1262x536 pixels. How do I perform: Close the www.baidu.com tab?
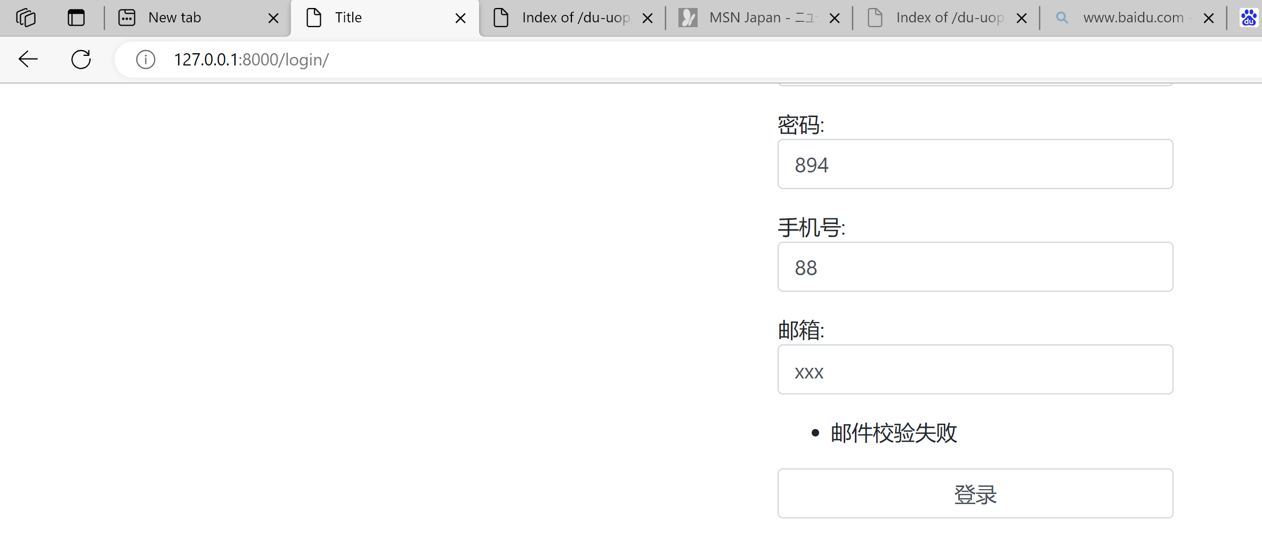[1209, 18]
